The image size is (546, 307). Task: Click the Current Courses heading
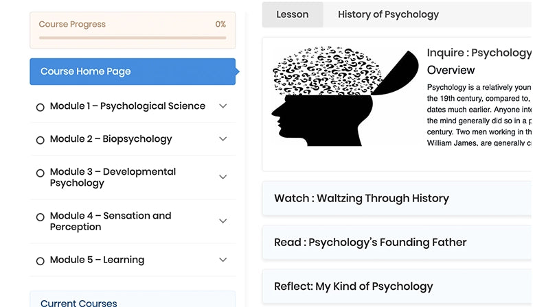(79, 303)
